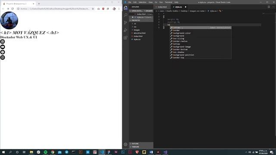Viewport: 276px width, 155px height.
Task: Click 'Desktop' in the editor breadcrumb
Action: pyautogui.click(x=184, y=11)
